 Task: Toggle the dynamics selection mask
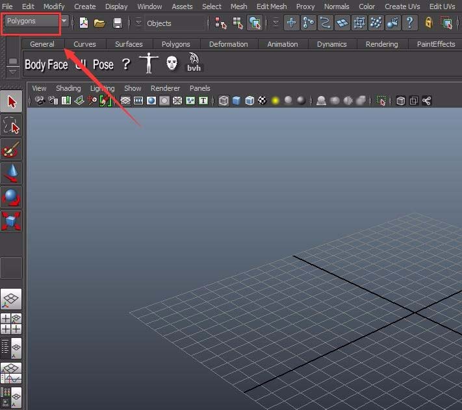point(376,23)
